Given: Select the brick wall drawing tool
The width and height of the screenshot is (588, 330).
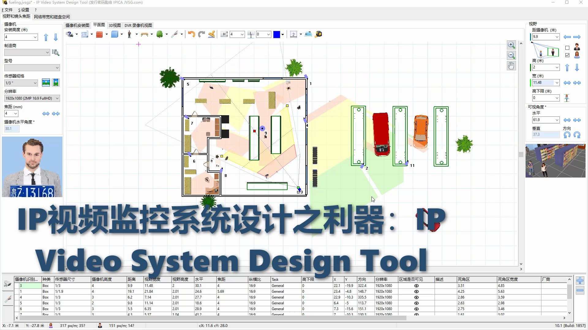Looking at the screenshot, I should (99, 34).
